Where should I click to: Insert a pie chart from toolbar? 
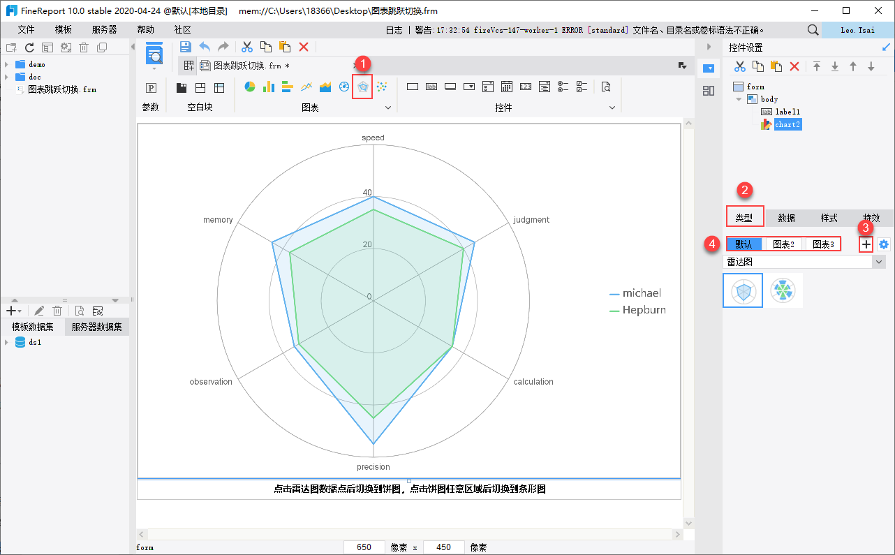(249, 87)
